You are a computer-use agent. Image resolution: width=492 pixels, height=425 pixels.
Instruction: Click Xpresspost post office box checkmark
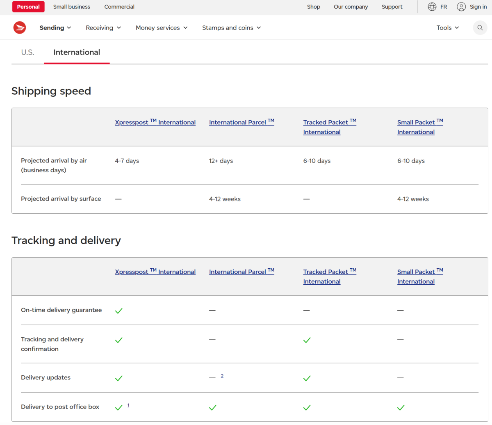coord(119,407)
